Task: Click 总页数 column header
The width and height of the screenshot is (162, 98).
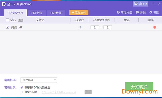Action: [80, 20]
